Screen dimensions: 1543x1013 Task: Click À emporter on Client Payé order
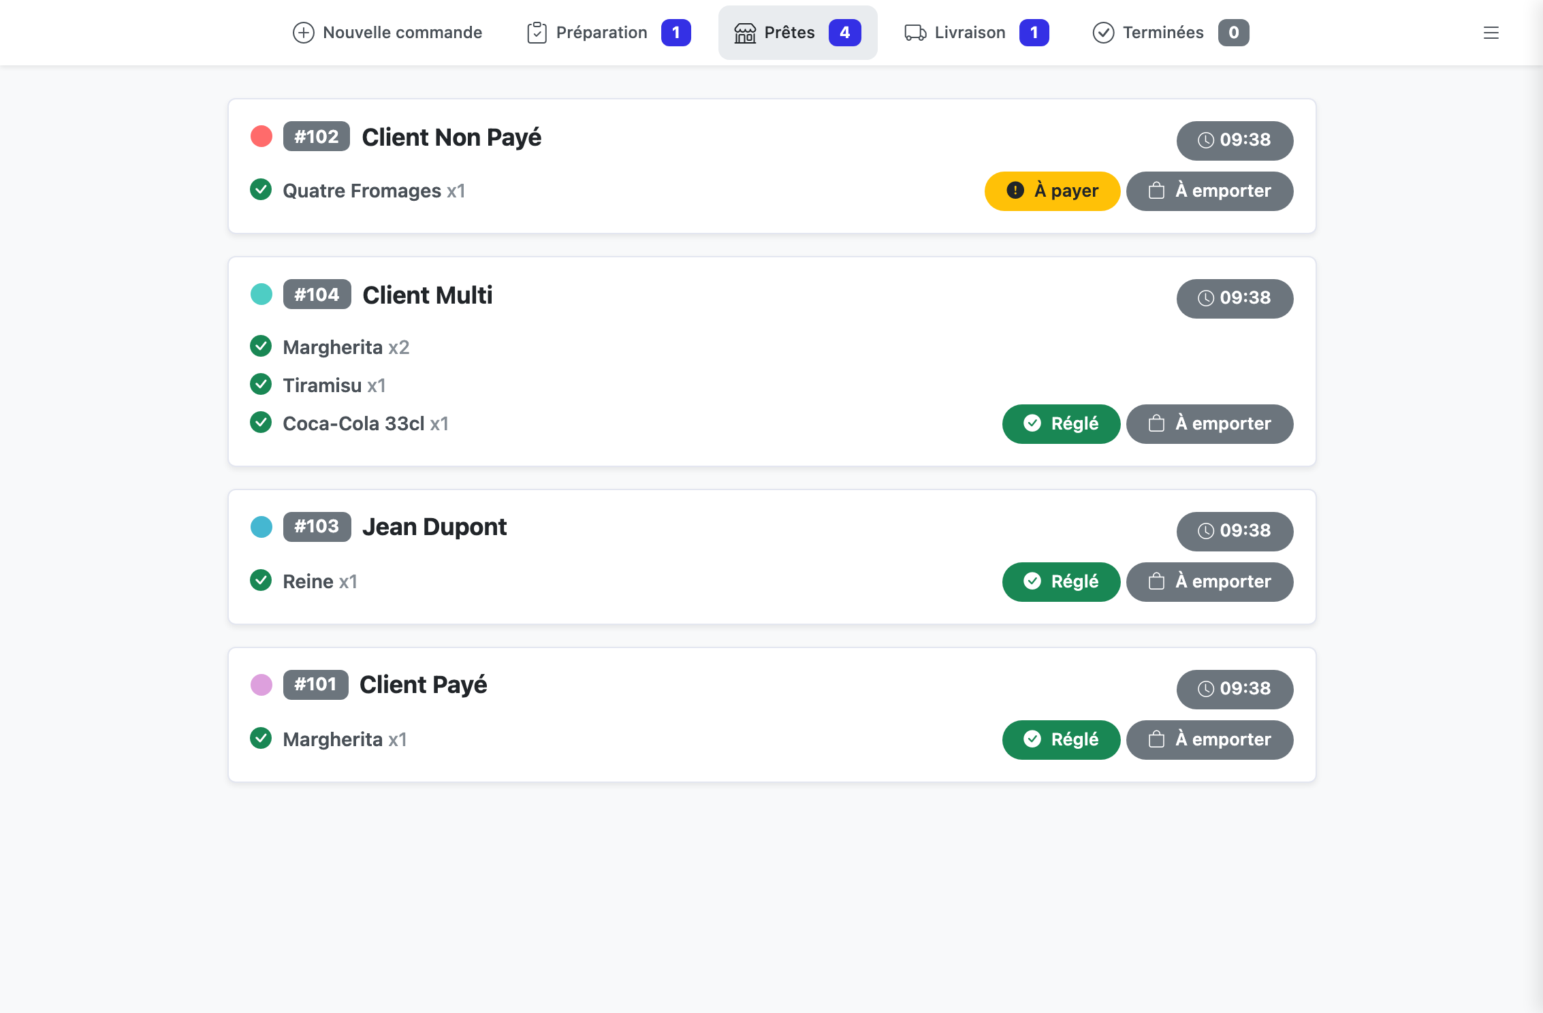click(x=1209, y=740)
